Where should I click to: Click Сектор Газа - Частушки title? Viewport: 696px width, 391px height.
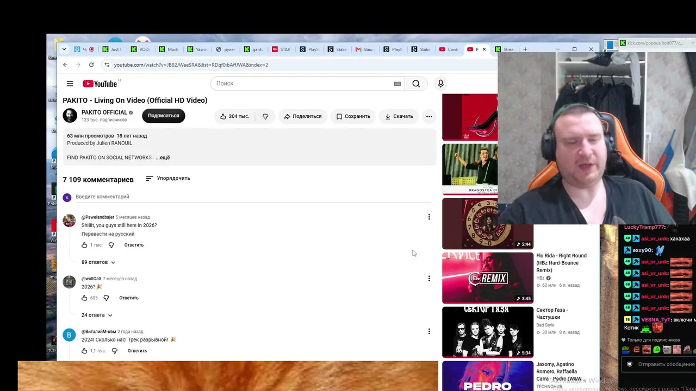tap(552, 313)
